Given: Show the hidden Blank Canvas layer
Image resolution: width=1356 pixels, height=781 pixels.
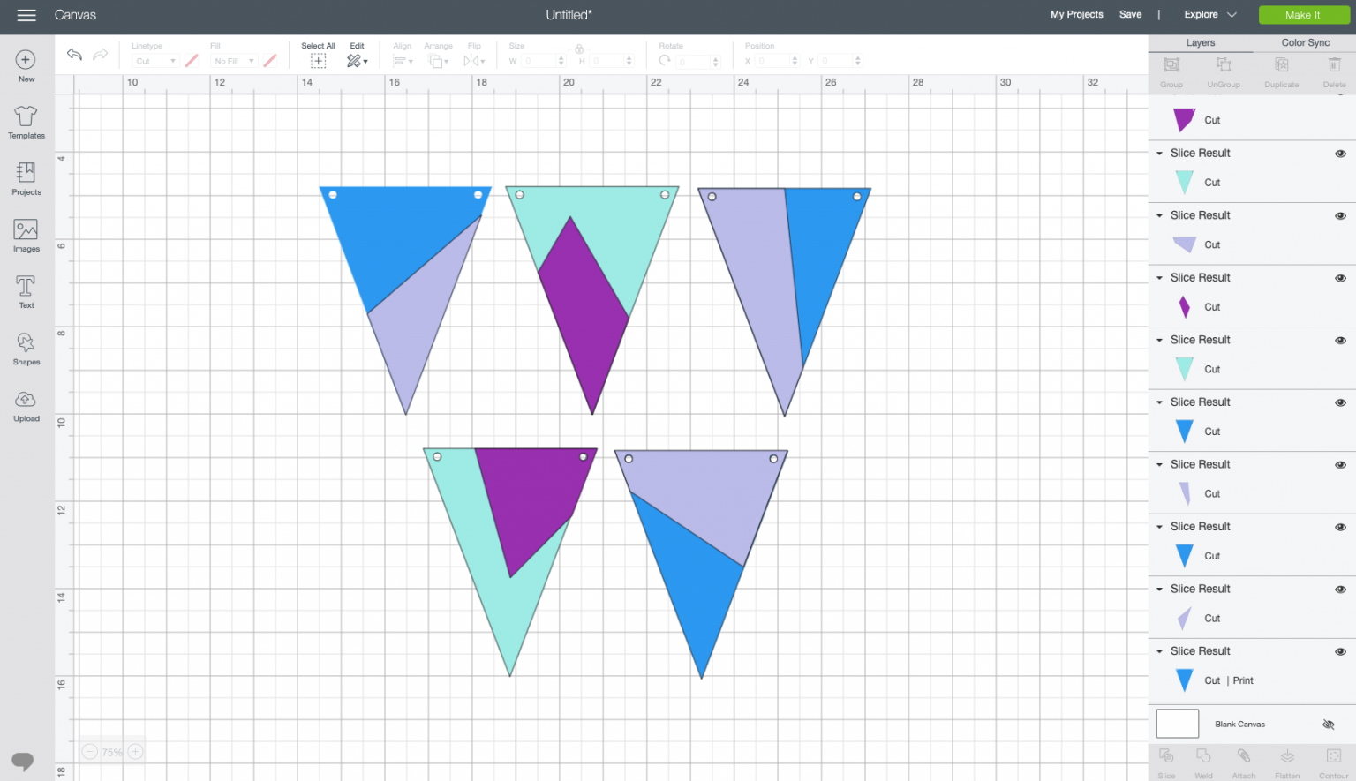Looking at the screenshot, I should click(x=1328, y=725).
